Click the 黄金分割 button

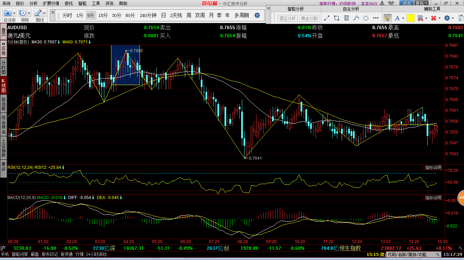pos(309,18)
